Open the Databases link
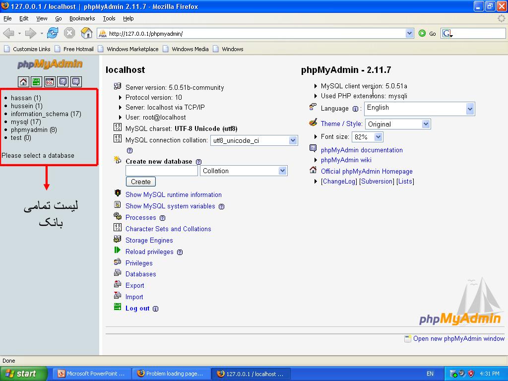 pyautogui.click(x=140, y=274)
